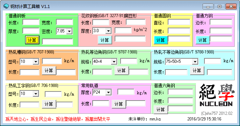
Task: Click 热轧等边角钢 kg/m value field
Action: (x=129, y=61)
